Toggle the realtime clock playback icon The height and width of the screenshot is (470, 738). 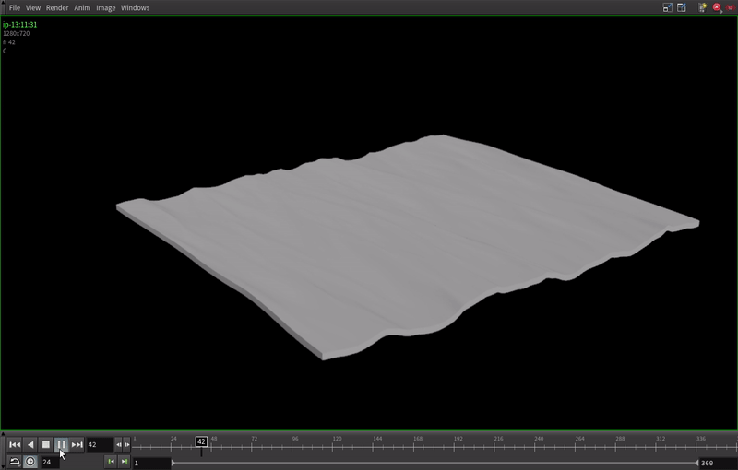(30, 462)
